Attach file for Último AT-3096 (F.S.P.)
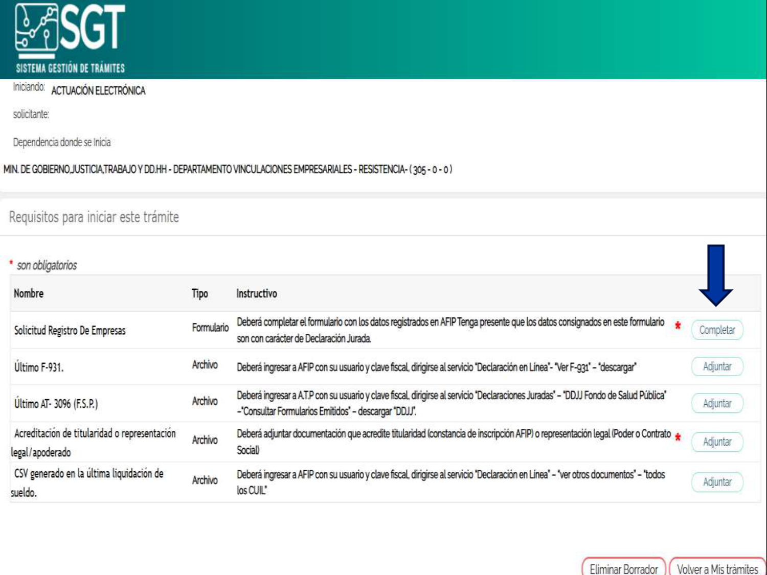The image size is (767, 575). point(717,403)
